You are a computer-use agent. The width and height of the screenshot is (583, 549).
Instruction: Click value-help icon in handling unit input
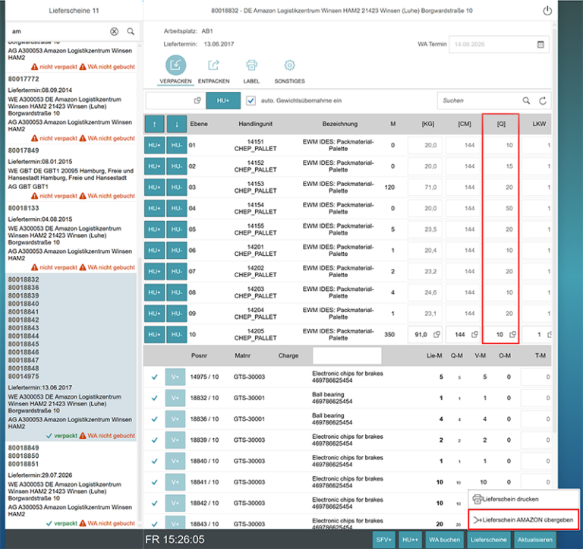pyautogui.click(x=197, y=100)
